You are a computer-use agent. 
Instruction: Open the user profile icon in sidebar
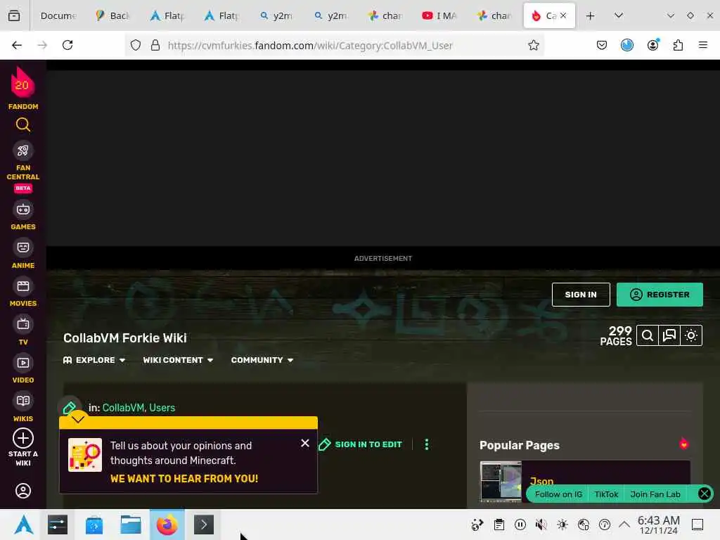coord(23,491)
